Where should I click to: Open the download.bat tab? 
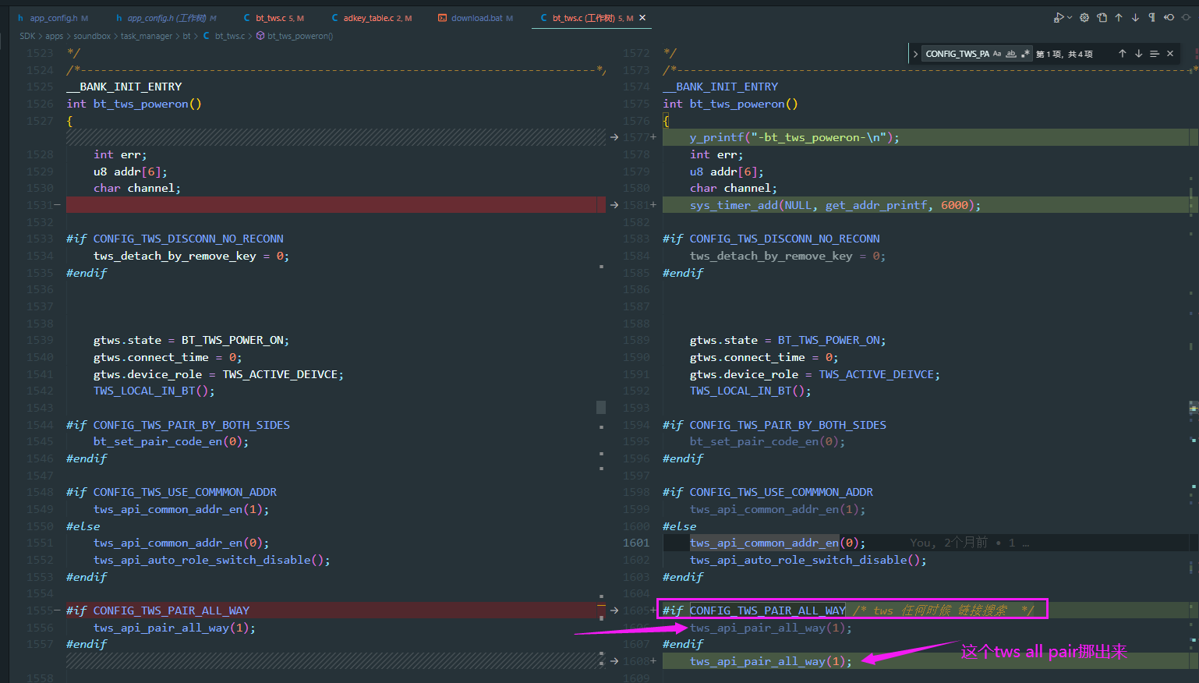[x=476, y=18]
